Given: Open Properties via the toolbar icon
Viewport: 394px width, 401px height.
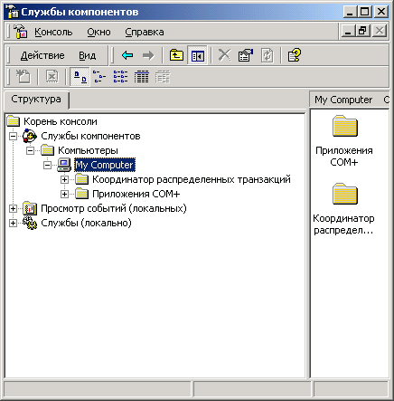Looking at the screenshot, I should coord(246,55).
